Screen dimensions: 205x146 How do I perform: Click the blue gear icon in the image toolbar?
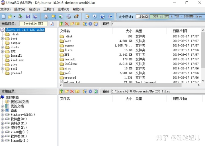pos(90,24)
